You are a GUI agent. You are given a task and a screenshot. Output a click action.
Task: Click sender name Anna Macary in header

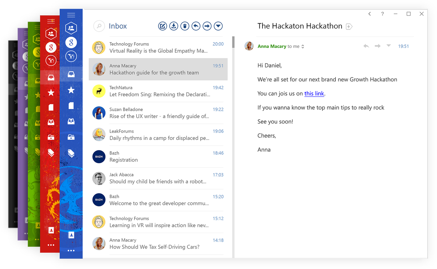coord(272,47)
